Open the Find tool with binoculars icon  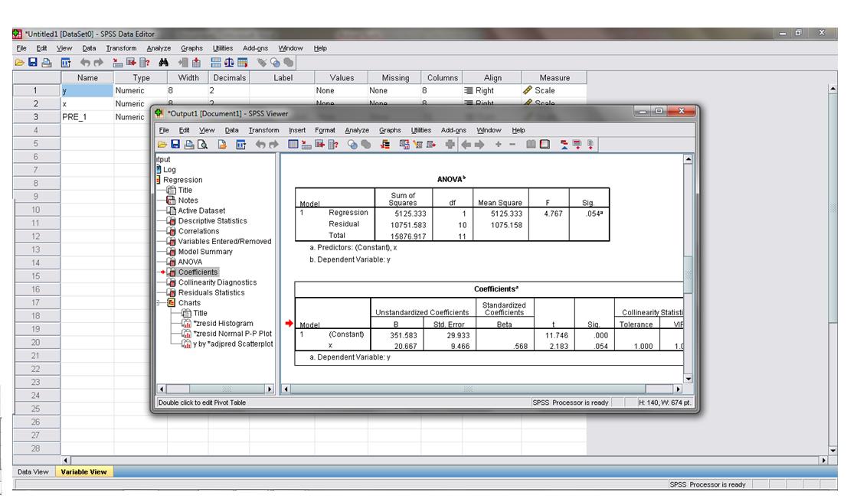click(x=163, y=62)
